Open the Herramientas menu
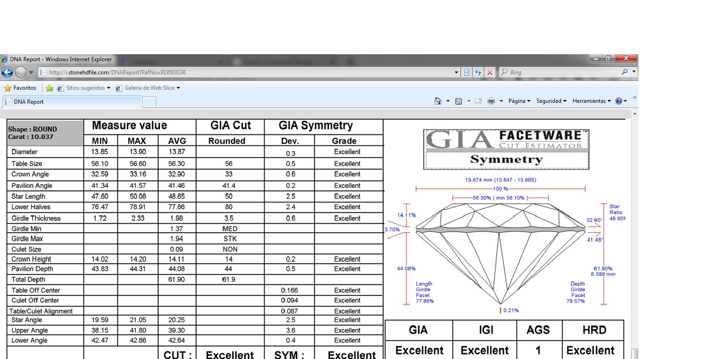This screenshot has height=359, width=703. [x=591, y=101]
